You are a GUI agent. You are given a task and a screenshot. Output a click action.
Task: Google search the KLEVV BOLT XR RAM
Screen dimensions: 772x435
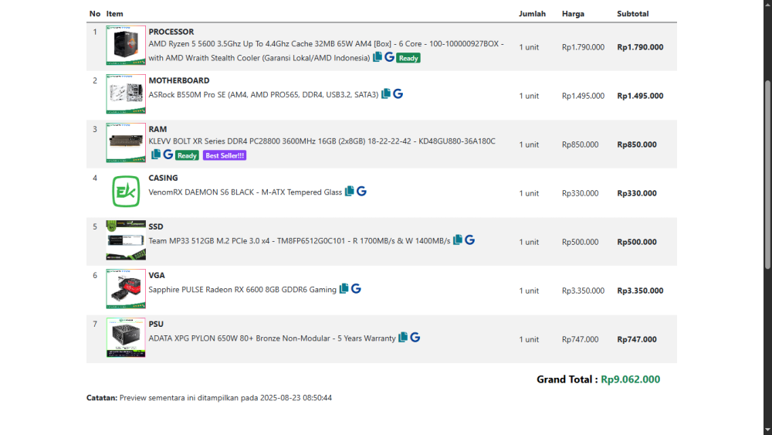pos(168,155)
